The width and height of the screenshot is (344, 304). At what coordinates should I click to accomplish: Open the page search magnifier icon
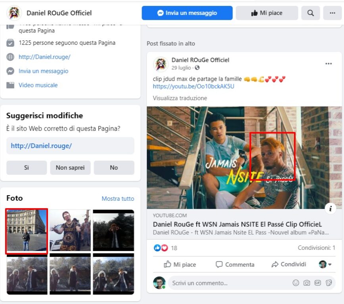click(x=310, y=13)
